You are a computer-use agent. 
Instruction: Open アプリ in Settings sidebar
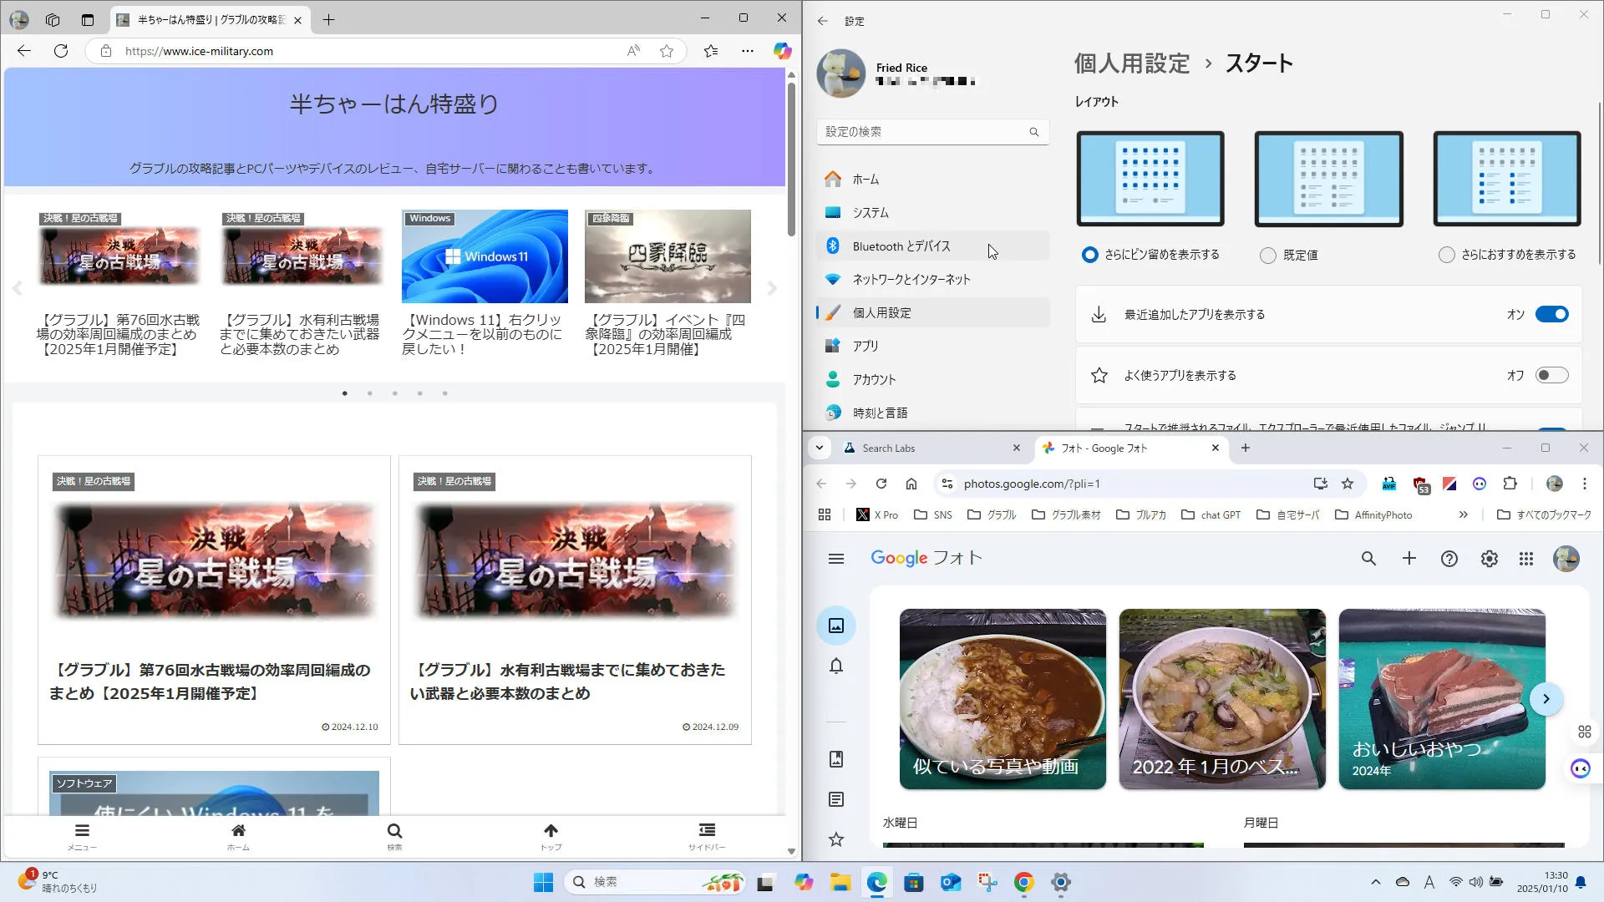pyautogui.click(x=933, y=346)
